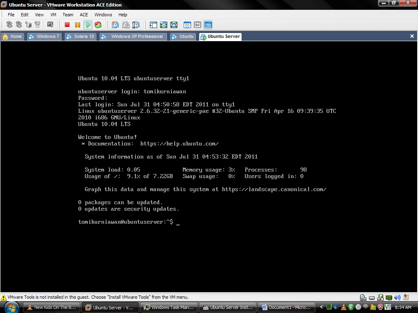The height and width of the screenshot is (313, 418).
Task: Reset the virtual machine with the red-green arrows icon
Action: coord(98,25)
